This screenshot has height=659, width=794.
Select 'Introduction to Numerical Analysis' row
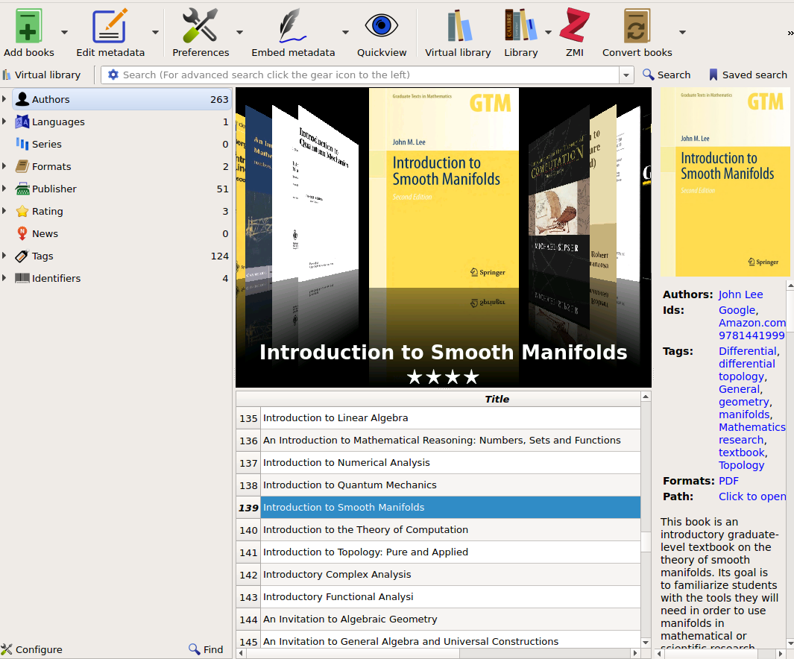tap(450, 463)
